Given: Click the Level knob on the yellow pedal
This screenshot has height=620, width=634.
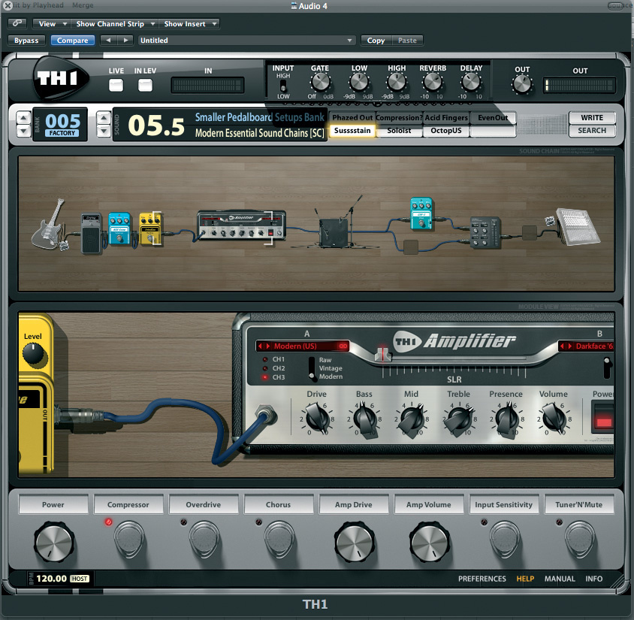Looking at the screenshot, I should 33,353.
